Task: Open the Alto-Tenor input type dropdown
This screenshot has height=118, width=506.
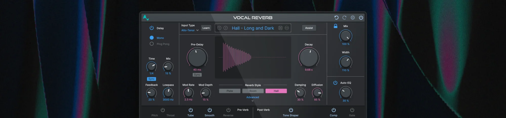Action: (190, 30)
